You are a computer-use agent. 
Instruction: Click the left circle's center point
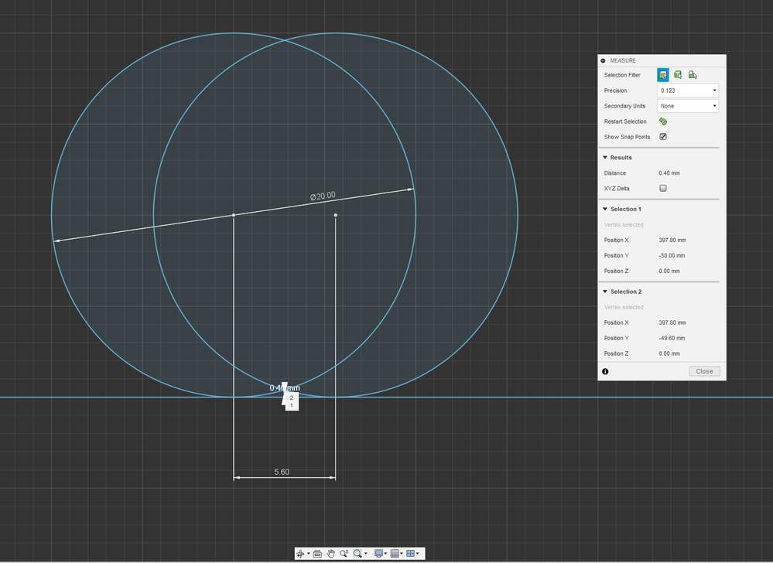click(x=234, y=215)
